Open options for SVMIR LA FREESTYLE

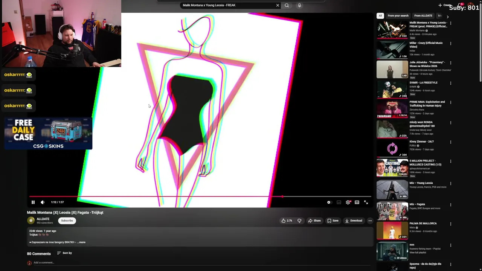pos(450,83)
